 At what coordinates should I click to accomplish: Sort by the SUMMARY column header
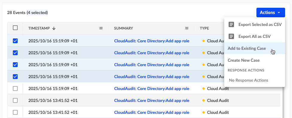123,28
